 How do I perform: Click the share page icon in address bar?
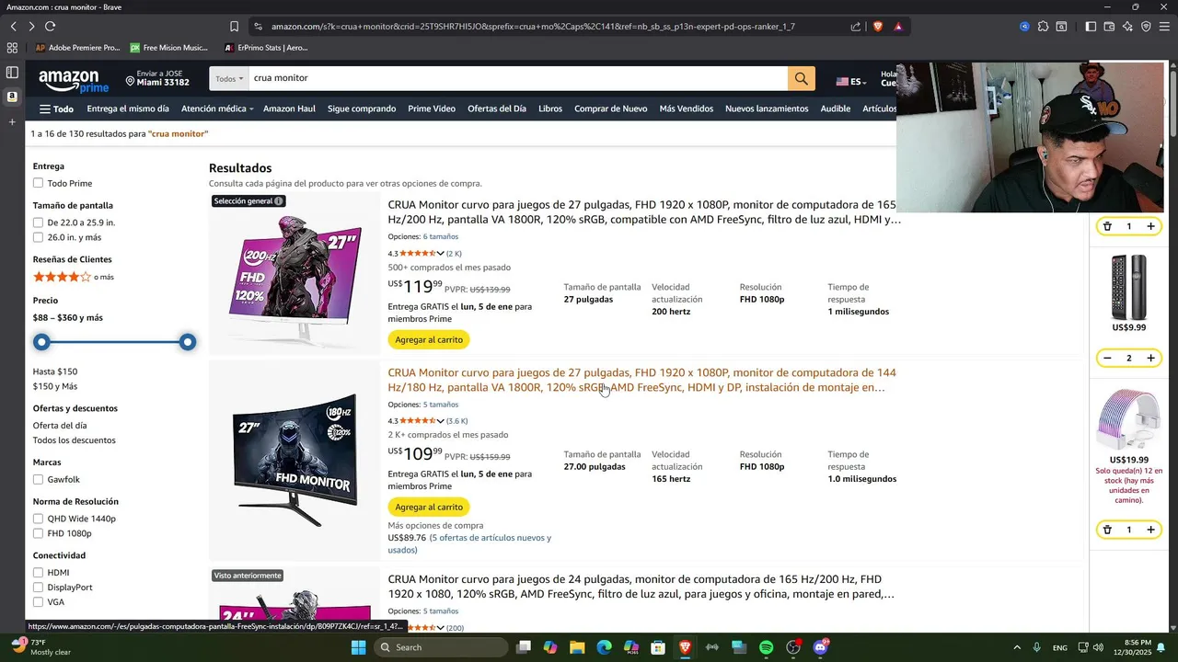[x=856, y=27]
